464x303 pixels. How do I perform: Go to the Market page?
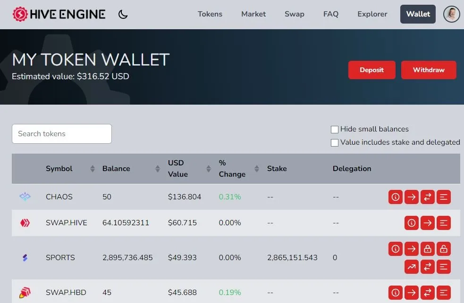[253, 14]
